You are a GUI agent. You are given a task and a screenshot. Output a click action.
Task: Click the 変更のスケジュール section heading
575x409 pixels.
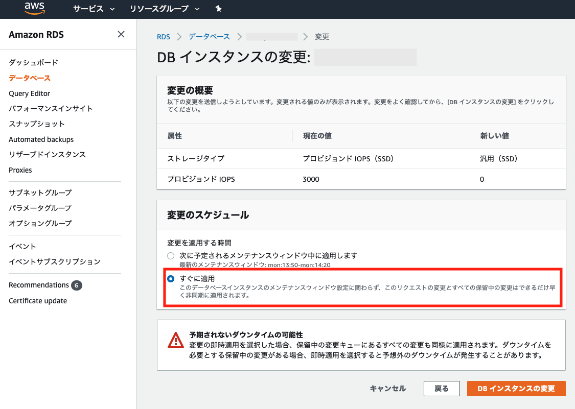pyautogui.click(x=208, y=215)
